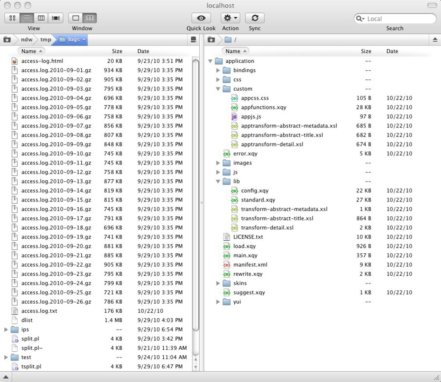The image size is (441, 382).
Task: Open right pane bookmarks icon
Action: (x=211, y=40)
